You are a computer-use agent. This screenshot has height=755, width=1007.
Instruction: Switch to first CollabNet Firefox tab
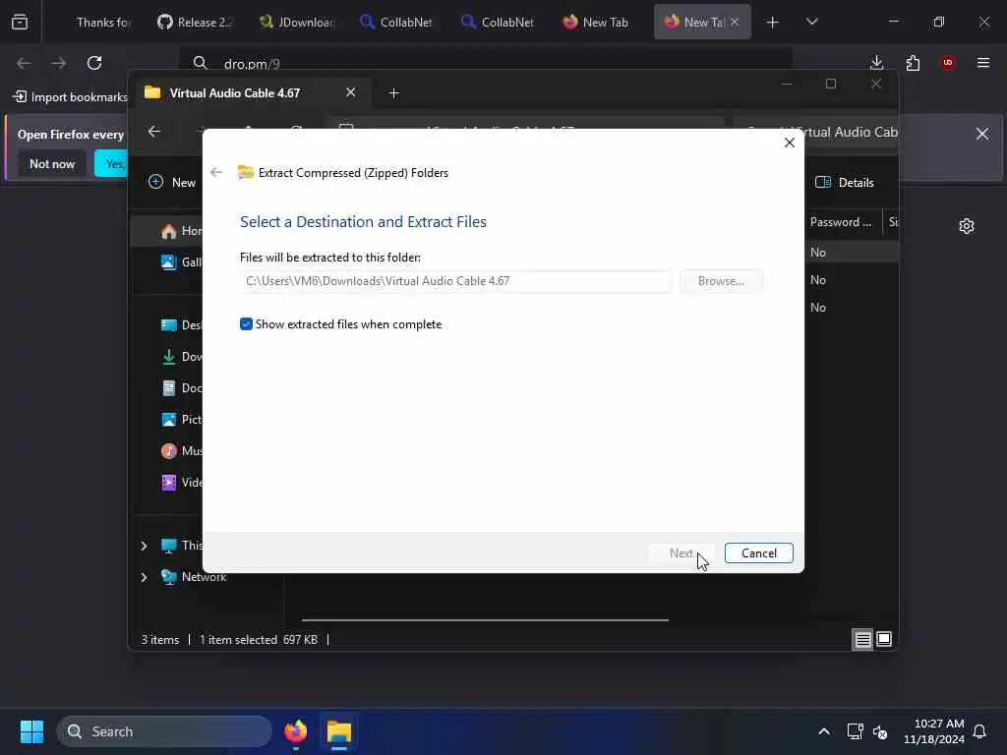tap(398, 22)
